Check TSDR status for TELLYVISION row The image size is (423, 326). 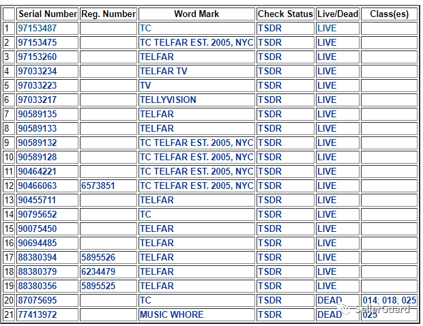269,100
